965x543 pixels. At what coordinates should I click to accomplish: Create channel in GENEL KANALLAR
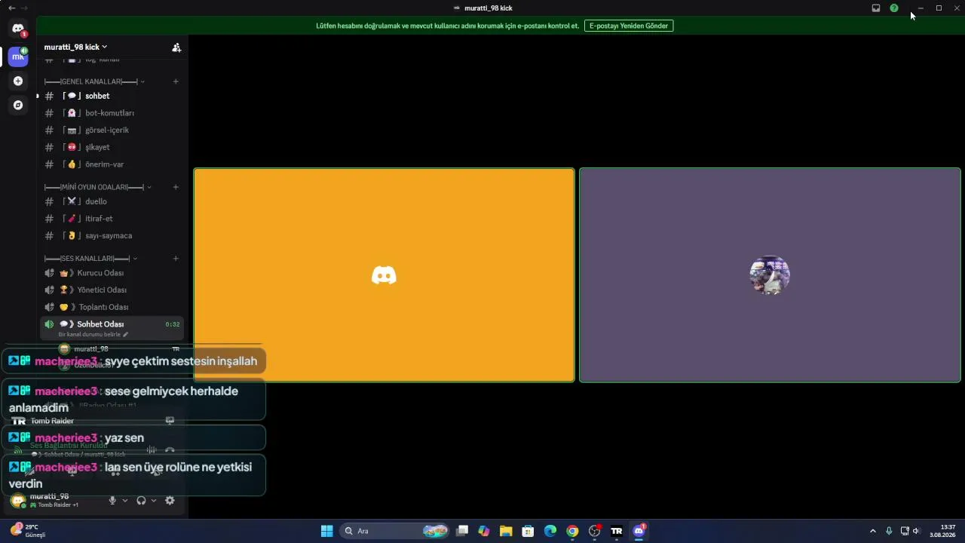click(x=176, y=81)
